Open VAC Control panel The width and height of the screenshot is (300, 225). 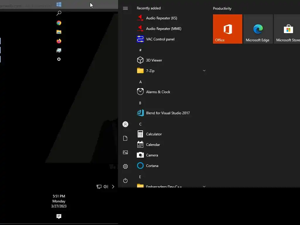[171, 39]
